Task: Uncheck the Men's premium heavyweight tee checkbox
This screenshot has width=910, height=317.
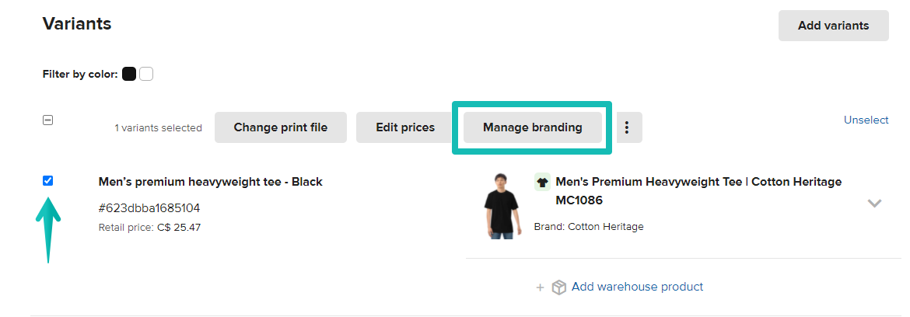Action: coord(48,181)
